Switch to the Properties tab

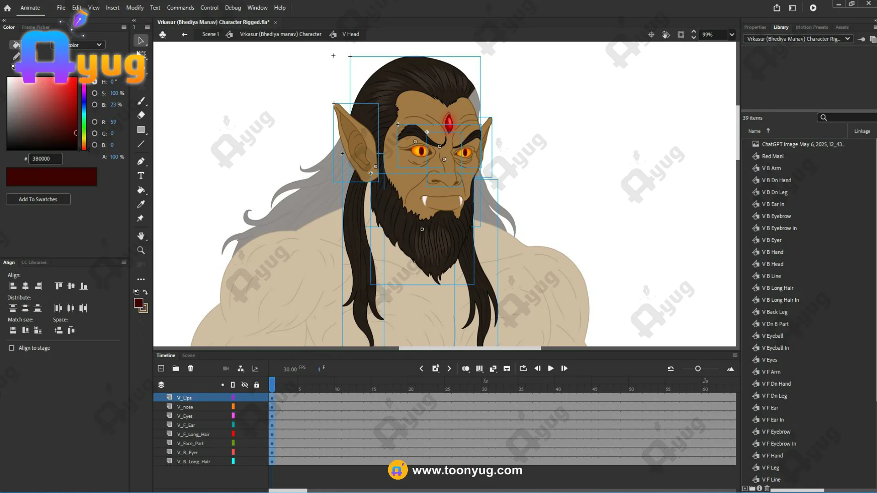(755, 27)
